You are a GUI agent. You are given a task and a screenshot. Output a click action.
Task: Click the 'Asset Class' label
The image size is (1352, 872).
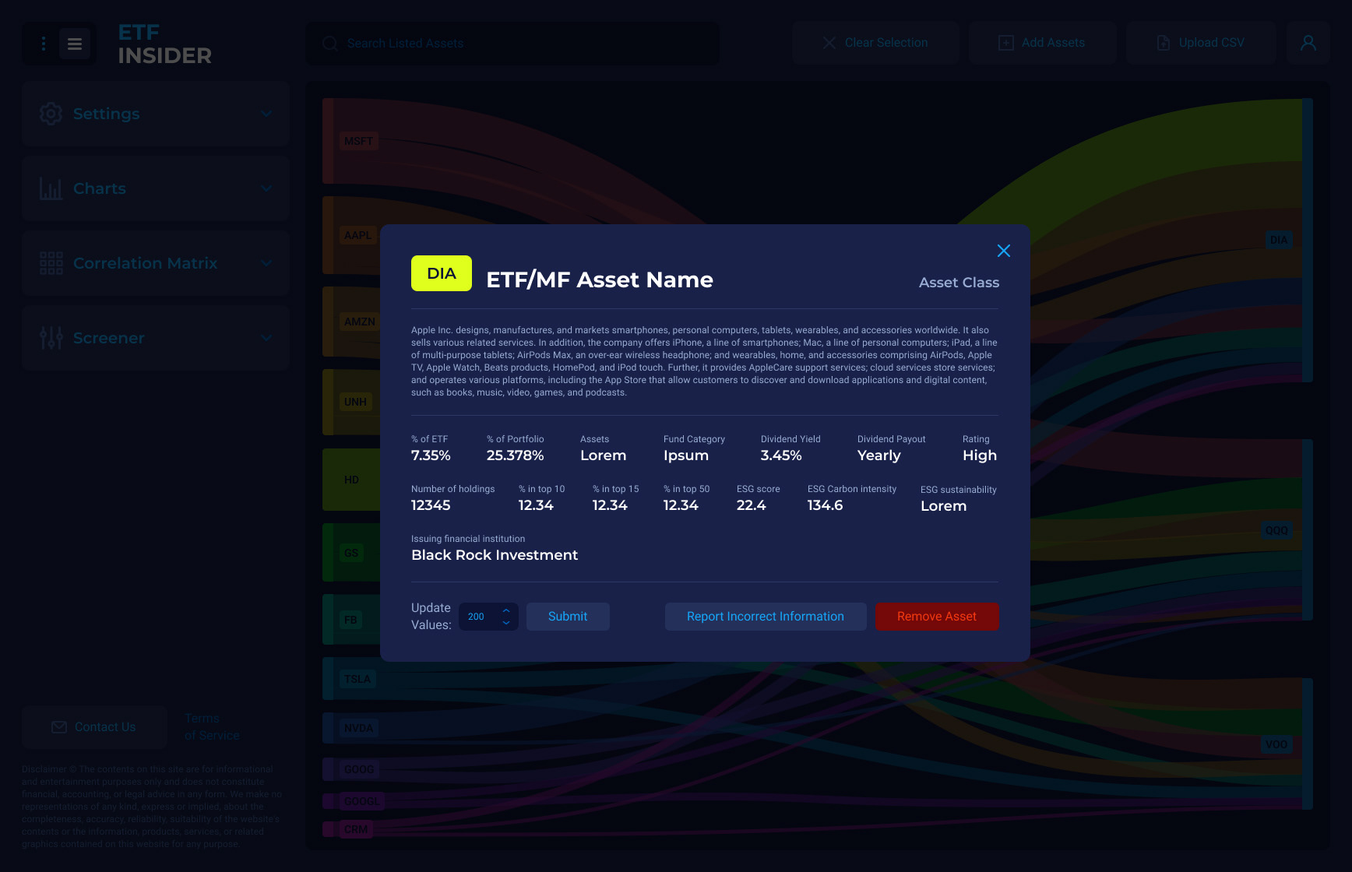(x=959, y=283)
